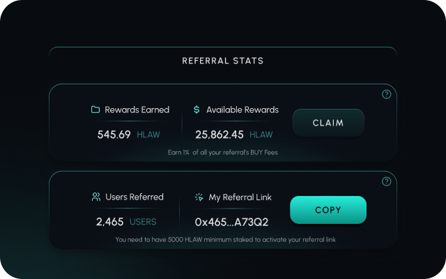The image size is (446, 279).
Task: Click the 2,465 users count
Action: pos(109,222)
